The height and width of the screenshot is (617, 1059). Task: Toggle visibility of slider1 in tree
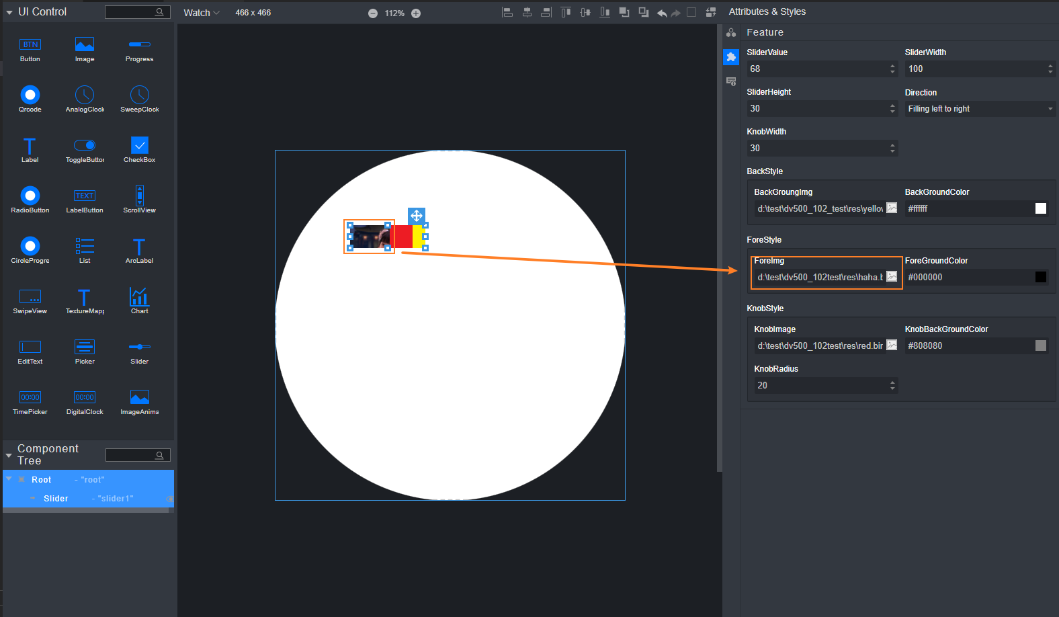coord(169,499)
